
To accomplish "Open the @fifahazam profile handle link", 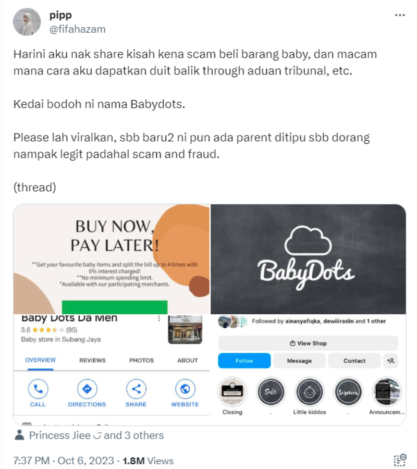I will 78,29.
